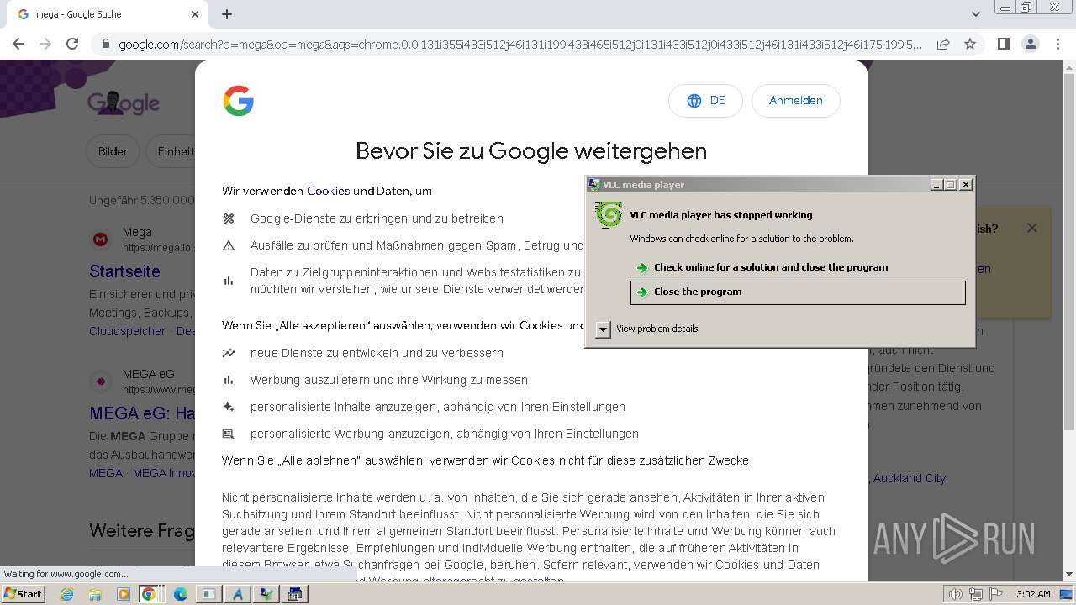
Task: Open the Cloudspeicher sublink under Mega
Action: click(128, 331)
